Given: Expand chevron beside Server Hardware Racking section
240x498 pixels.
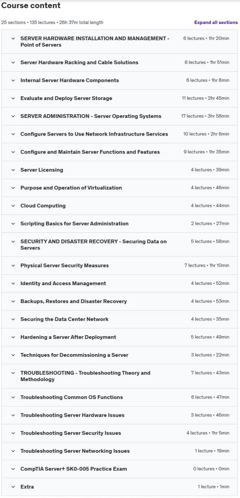Looking at the screenshot, I should [13, 63].
